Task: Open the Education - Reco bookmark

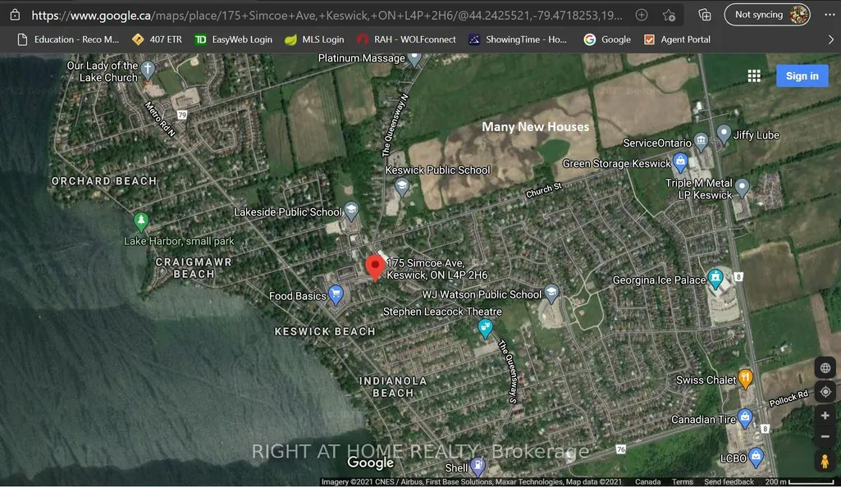Action: point(68,39)
